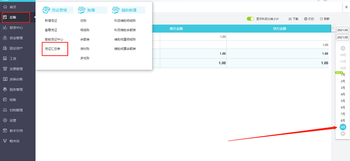Image resolution: width=350 pixels, height=161 pixels.
Task: Select 1月 of 2021 in period list
Action: [343, 75]
